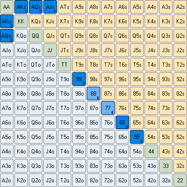Click the A2o cell
The image size is (187, 187).
(7, 180)
